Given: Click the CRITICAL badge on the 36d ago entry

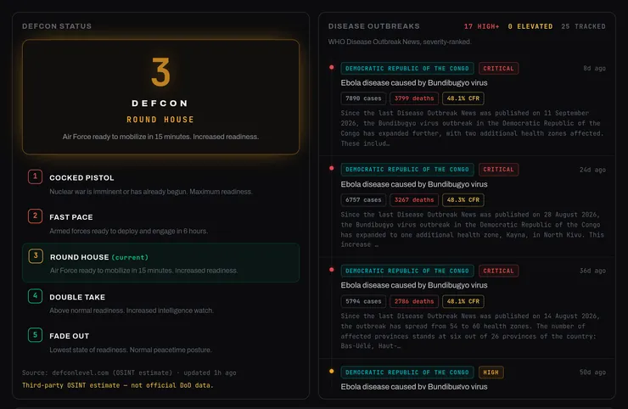Looking at the screenshot, I should tap(498, 271).
